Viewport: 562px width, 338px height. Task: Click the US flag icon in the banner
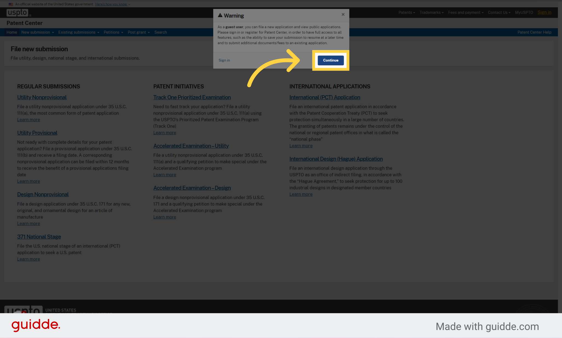tap(11, 4)
